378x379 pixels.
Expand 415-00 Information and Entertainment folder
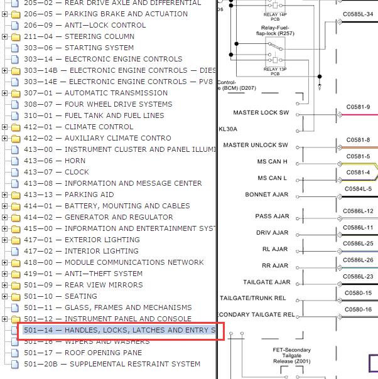[x=4, y=228]
